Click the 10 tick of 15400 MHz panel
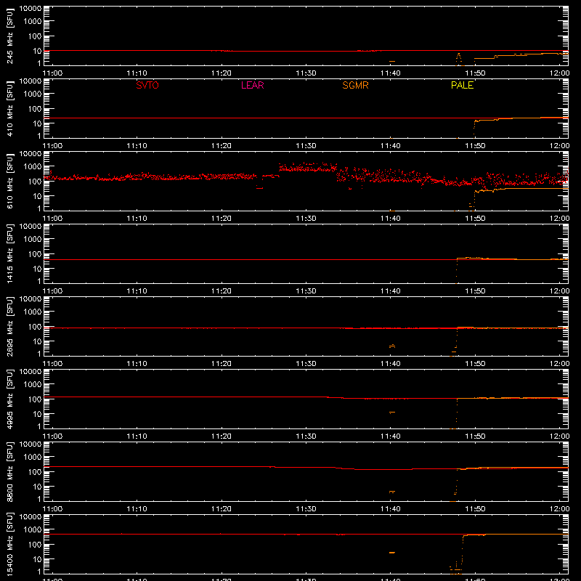 37,559
